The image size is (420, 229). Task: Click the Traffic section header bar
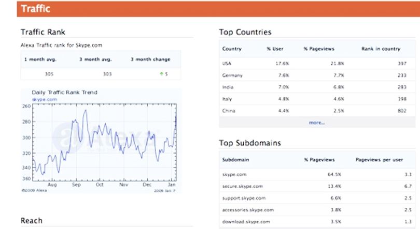[x=218, y=9]
